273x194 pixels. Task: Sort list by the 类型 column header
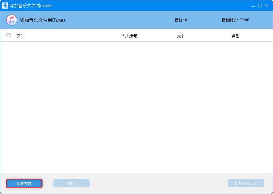235,36
